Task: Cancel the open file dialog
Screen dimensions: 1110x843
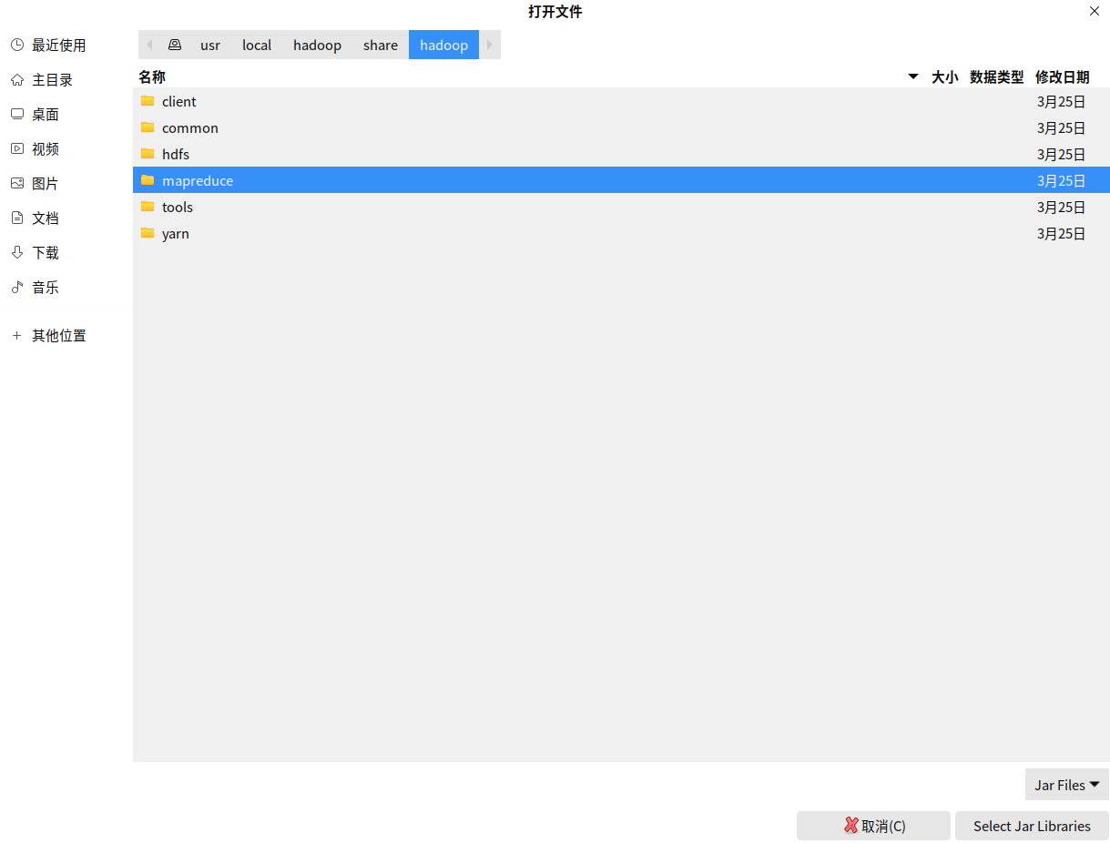Action: point(873,826)
